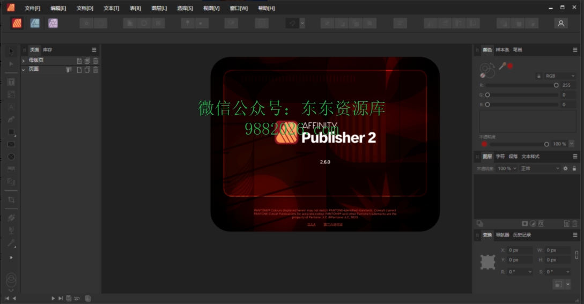Expand the 母版页 section
Image resolution: width=584 pixels, height=304 pixels.
[24, 61]
